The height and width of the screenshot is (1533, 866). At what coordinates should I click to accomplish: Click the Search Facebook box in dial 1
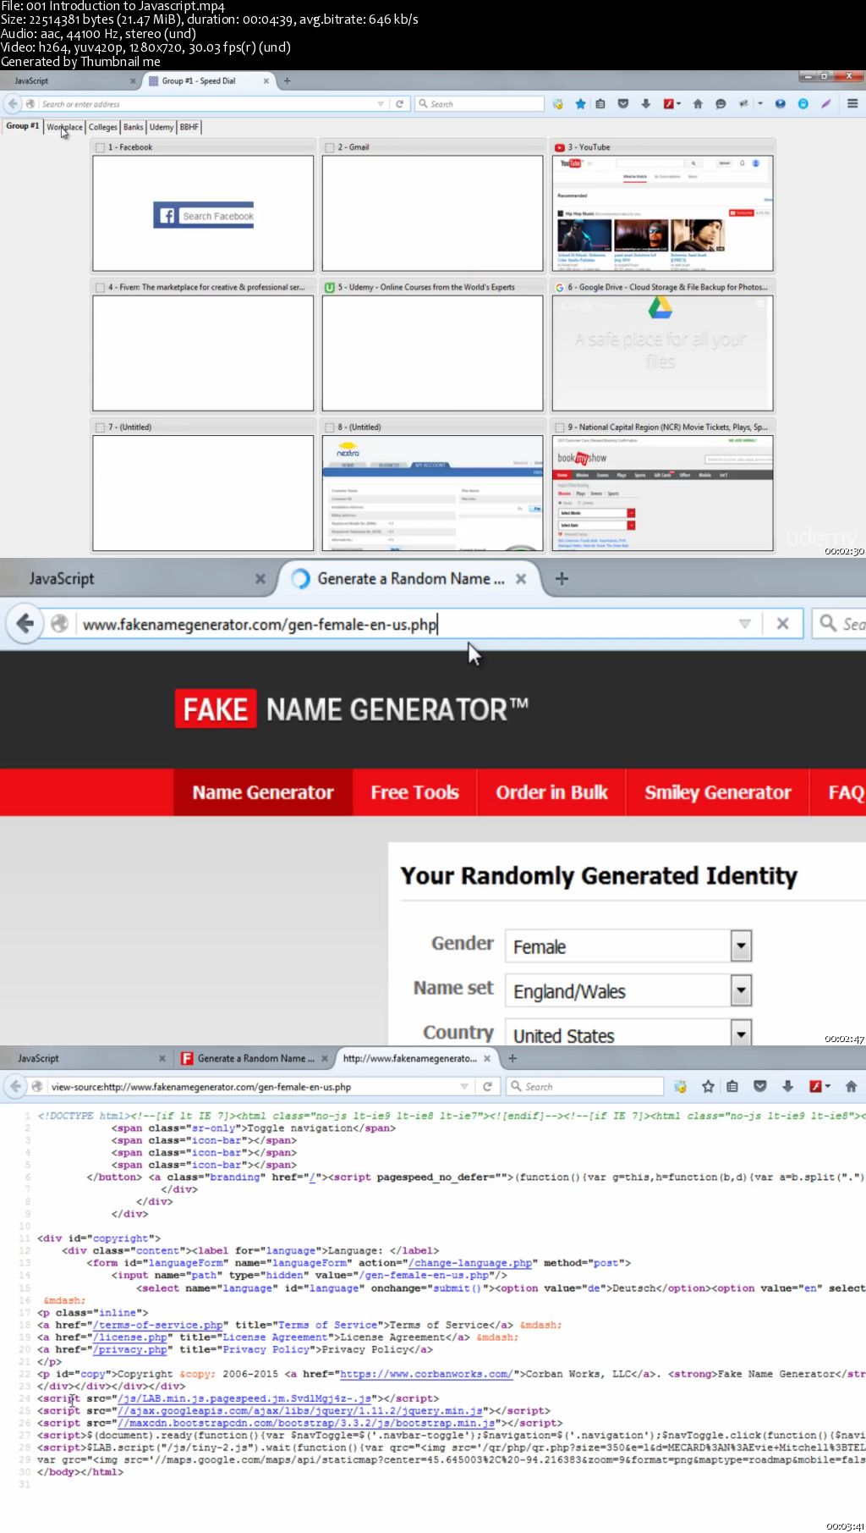(204, 216)
